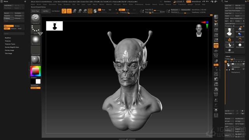Select the EraserBrush tool thumbnail
This screenshot has height=140, width=249.
click(x=240, y=40)
